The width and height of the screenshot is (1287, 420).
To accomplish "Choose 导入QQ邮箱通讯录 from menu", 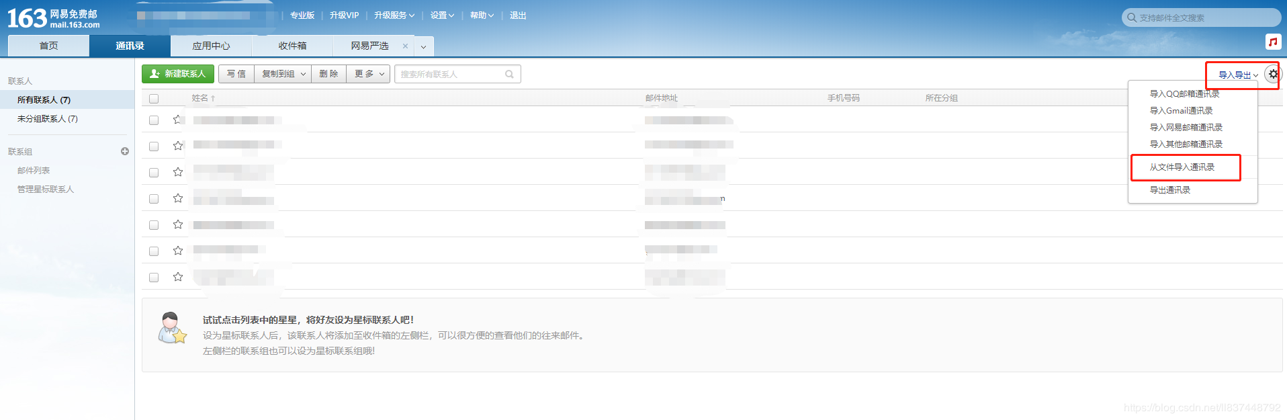I will [x=1185, y=94].
